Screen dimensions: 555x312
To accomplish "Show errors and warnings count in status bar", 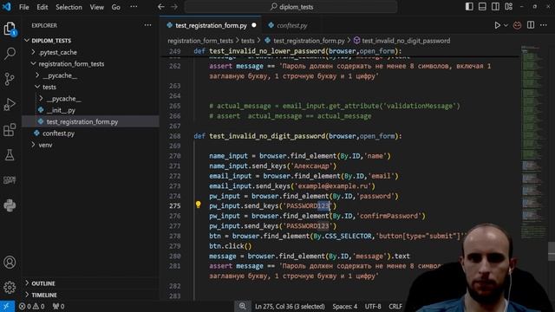I will click(32, 306).
